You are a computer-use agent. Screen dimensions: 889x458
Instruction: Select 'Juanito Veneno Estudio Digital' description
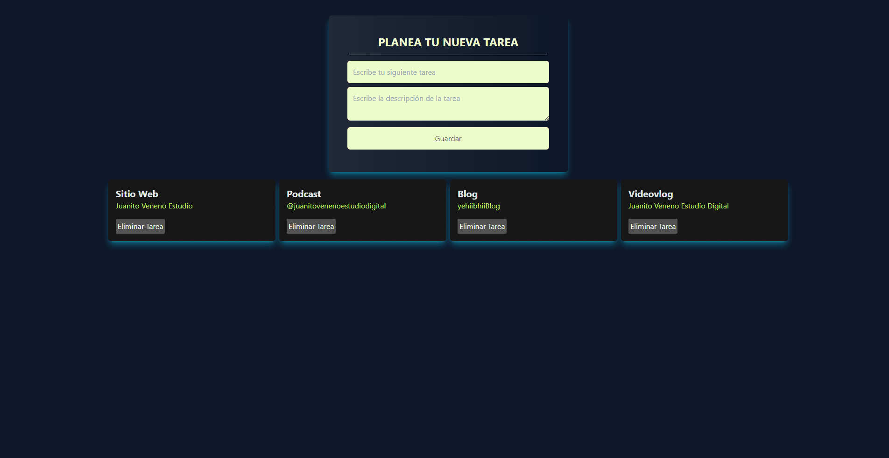(678, 206)
